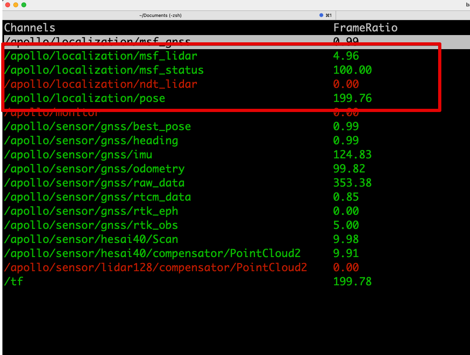
Task: Select the /apollo/sensor/gnss/rtcm_data channel
Action: pyautogui.click(x=97, y=197)
